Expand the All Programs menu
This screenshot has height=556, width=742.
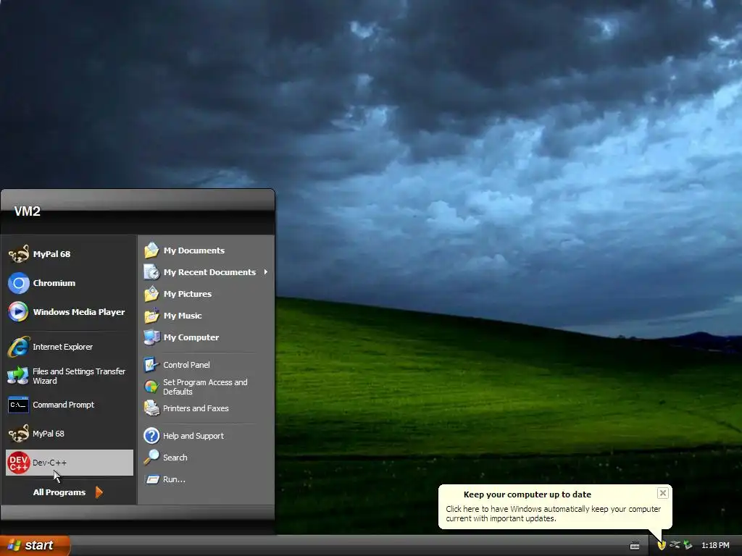click(68, 492)
